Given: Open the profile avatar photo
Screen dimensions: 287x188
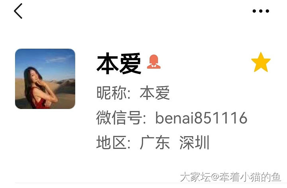Looking at the screenshot, I should click(45, 79).
